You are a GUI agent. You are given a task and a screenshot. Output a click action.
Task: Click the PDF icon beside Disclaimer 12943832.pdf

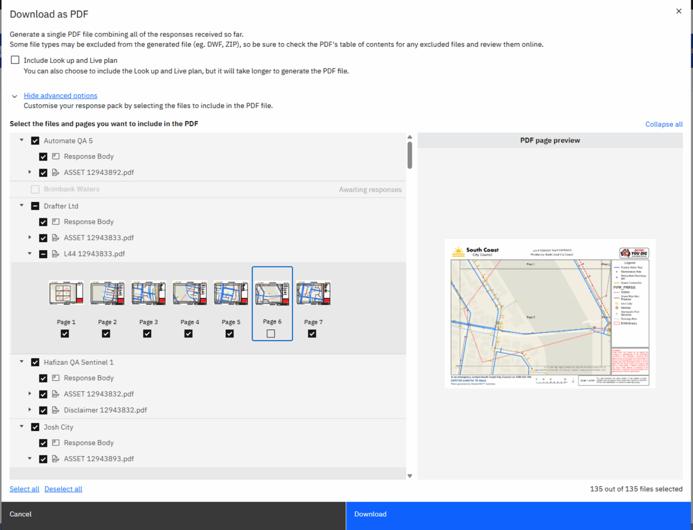click(x=55, y=410)
